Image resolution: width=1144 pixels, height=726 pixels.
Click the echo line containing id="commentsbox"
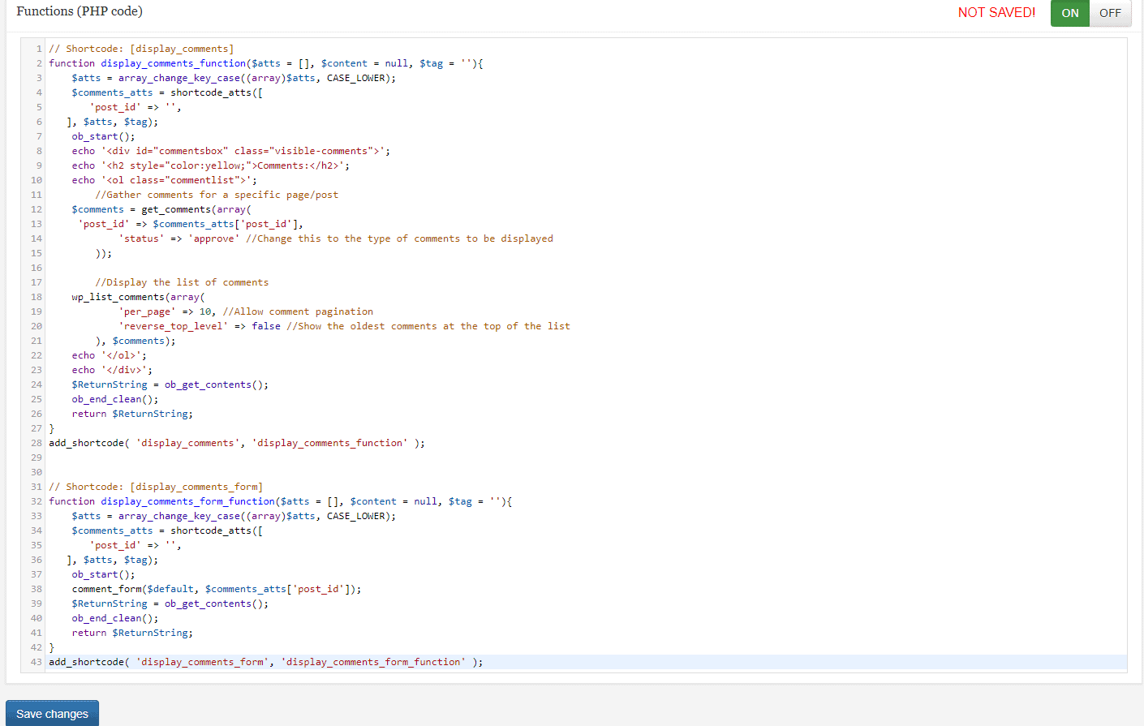click(230, 151)
